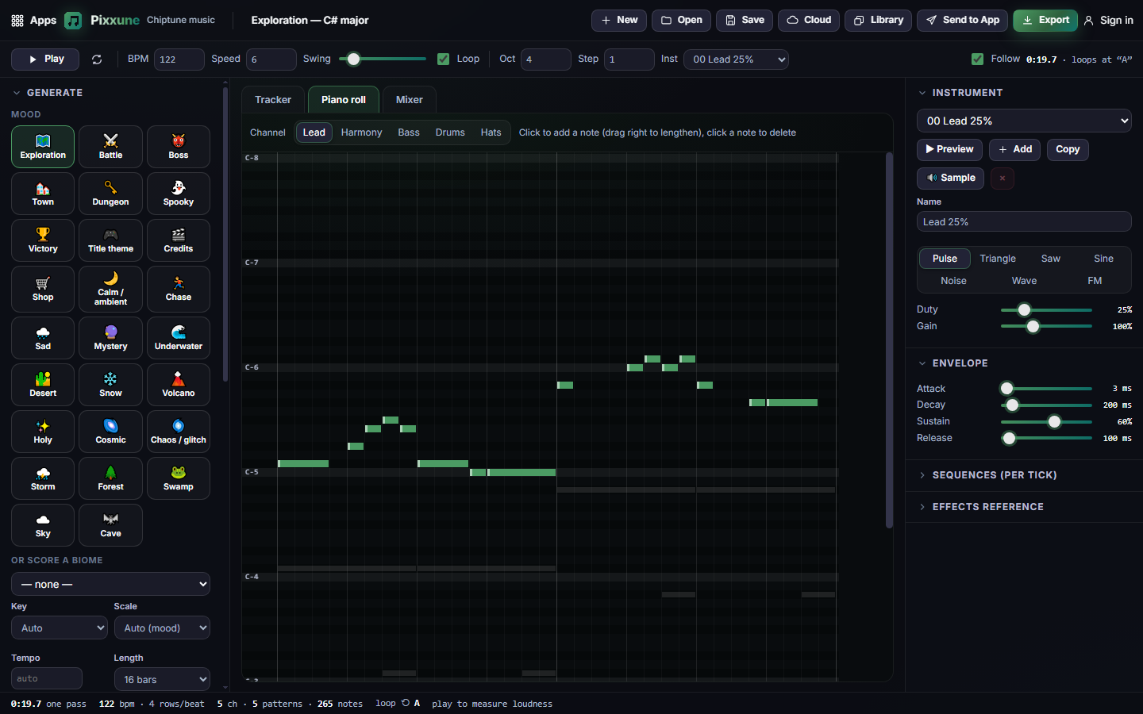
Task: Select the Volcano mood
Action: point(179,385)
